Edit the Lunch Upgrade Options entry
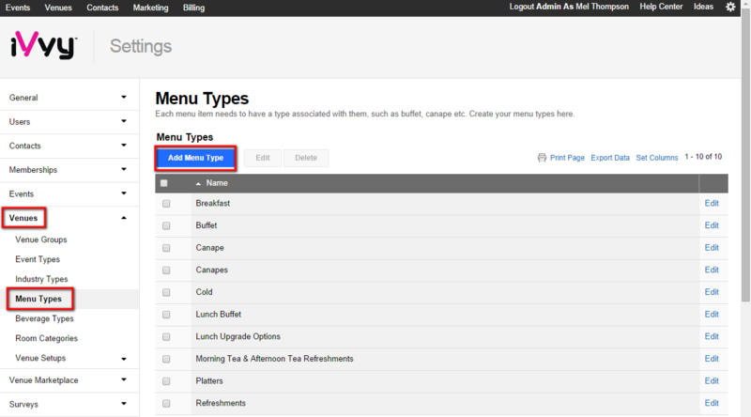The height and width of the screenshot is (417, 751). pos(712,336)
